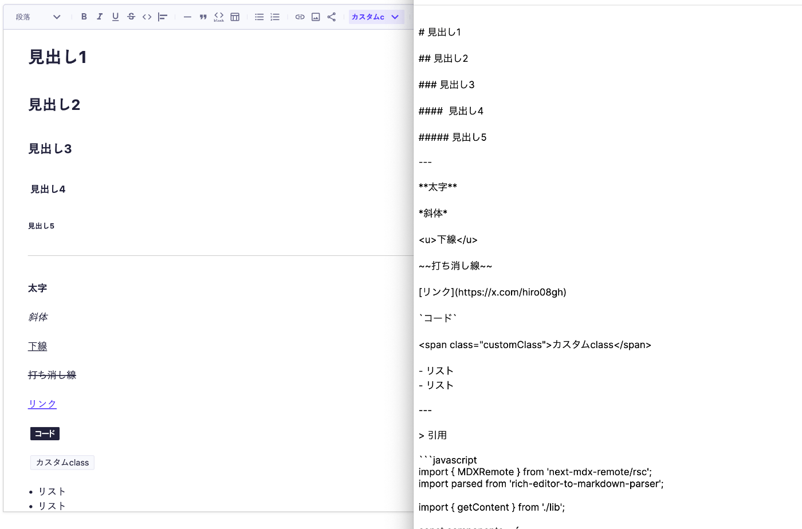The image size is (802, 529).
Task: Toggle italic formatting in the toolbar
Action: point(100,17)
